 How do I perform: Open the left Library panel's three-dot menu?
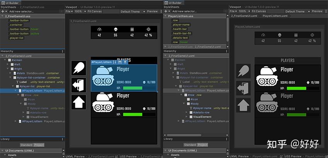[63, 139]
